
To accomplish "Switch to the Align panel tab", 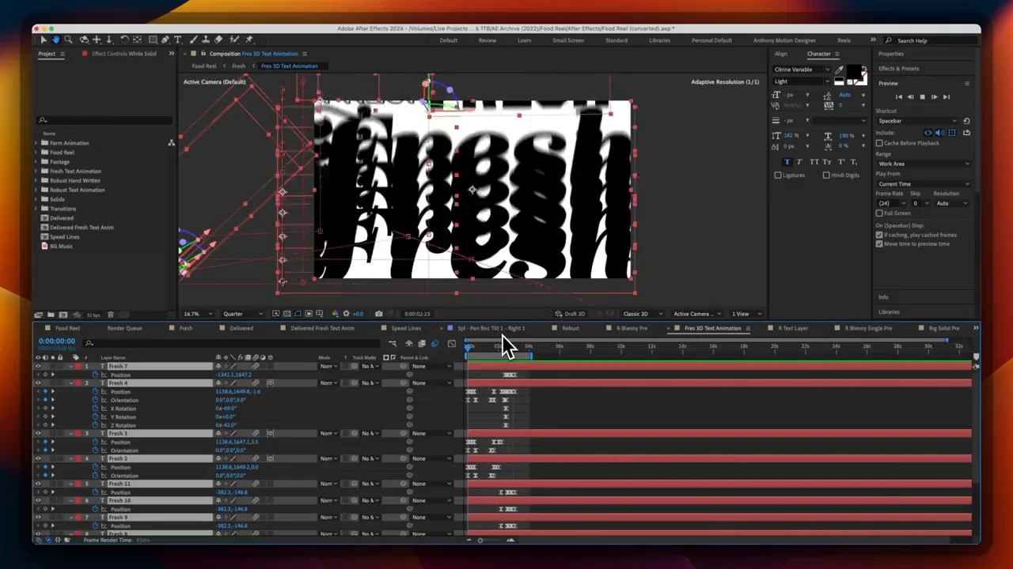I will [x=781, y=54].
